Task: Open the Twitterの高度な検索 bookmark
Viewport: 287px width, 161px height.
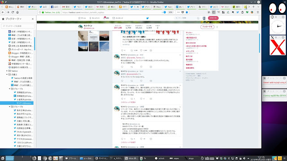Action: (x=22, y=78)
